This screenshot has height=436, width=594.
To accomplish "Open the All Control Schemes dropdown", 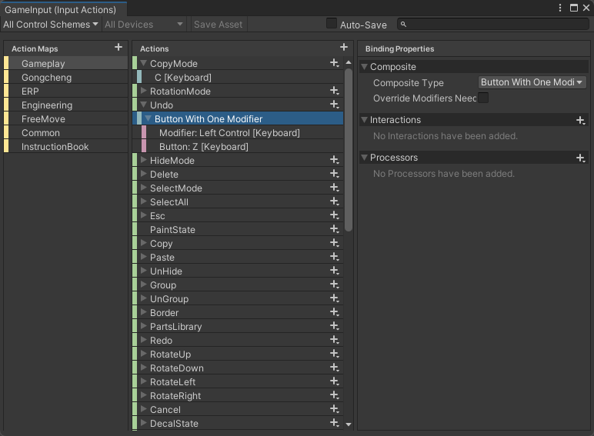I will click(x=51, y=24).
